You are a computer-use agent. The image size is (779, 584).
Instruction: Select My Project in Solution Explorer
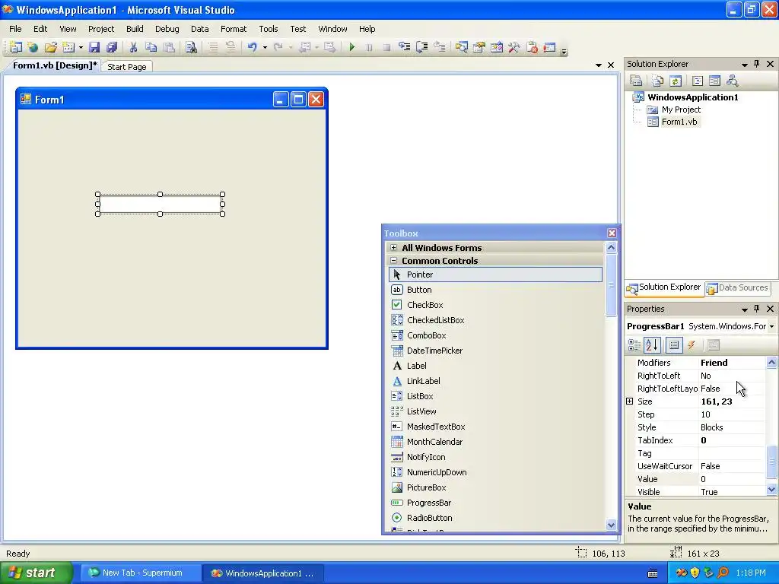point(681,109)
